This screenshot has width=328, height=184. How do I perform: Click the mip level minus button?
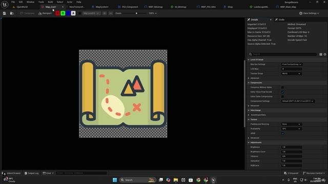[x=111, y=13]
